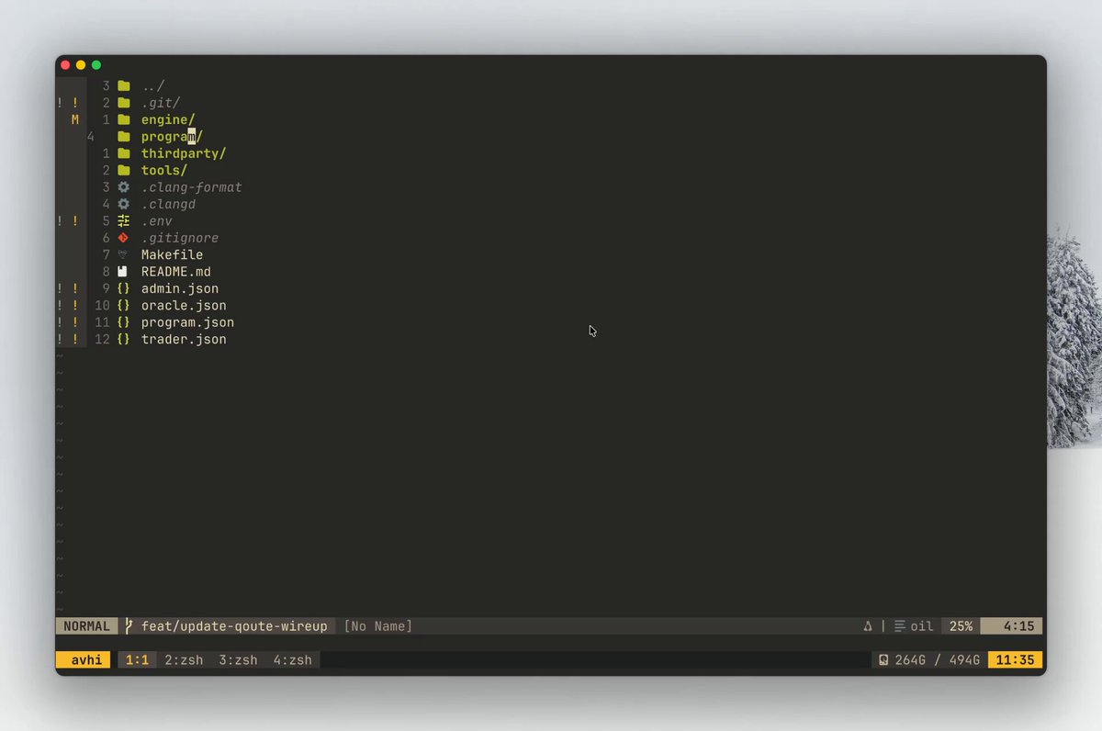Image resolution: width=1102 pixels, height=731 pixels.
Task: Click the filetype lines icon beside oil
Action: [x=900, y=626]
